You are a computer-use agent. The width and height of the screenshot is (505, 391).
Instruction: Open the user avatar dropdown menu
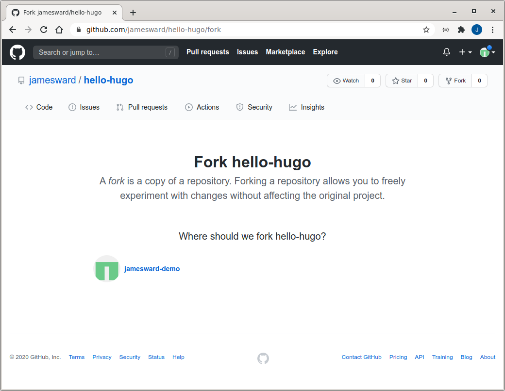coord(487,52)
